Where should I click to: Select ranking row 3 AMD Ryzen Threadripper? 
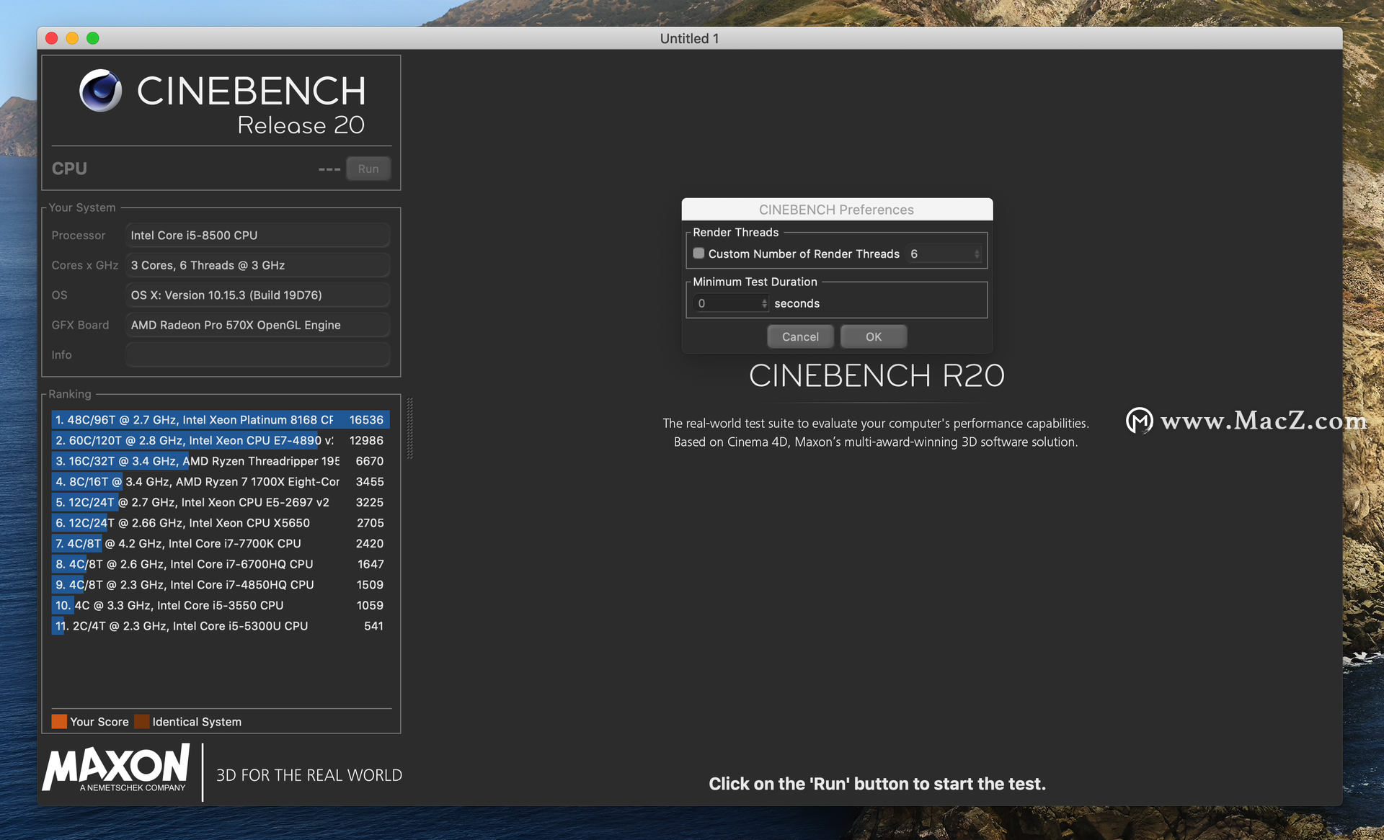(x=221, y=461)
